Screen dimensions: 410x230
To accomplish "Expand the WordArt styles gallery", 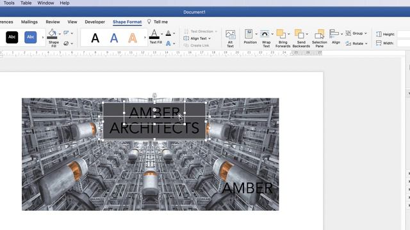I will (145, 38).
